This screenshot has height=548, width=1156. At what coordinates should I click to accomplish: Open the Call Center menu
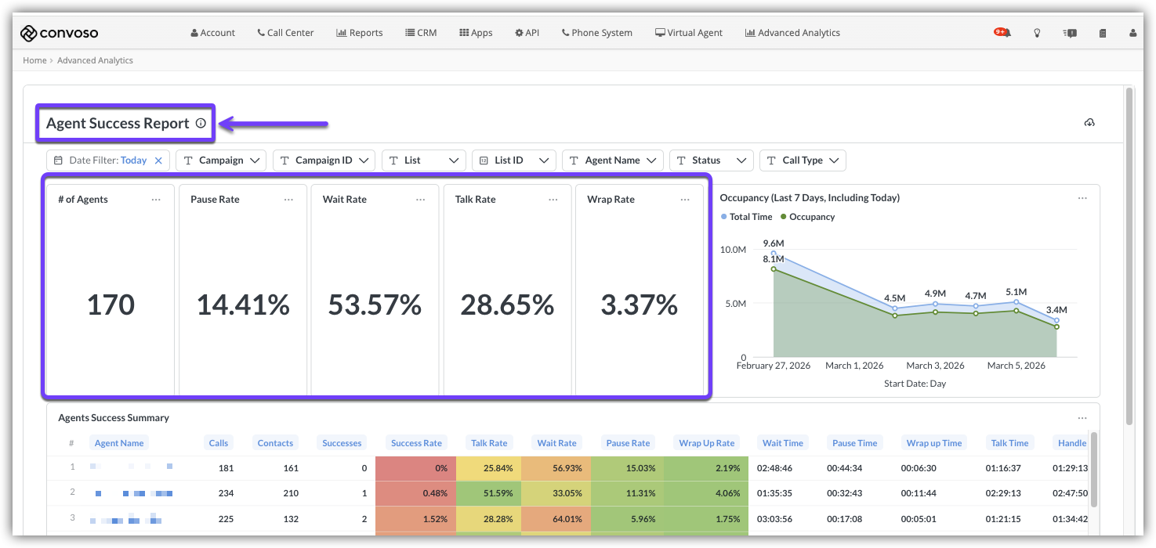285,33
